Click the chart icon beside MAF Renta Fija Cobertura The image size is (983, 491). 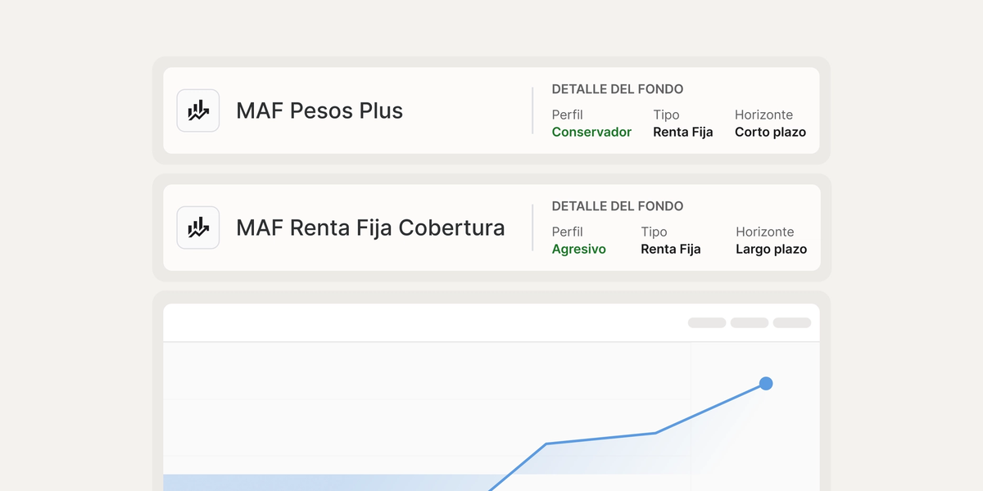tap(198, 227)
